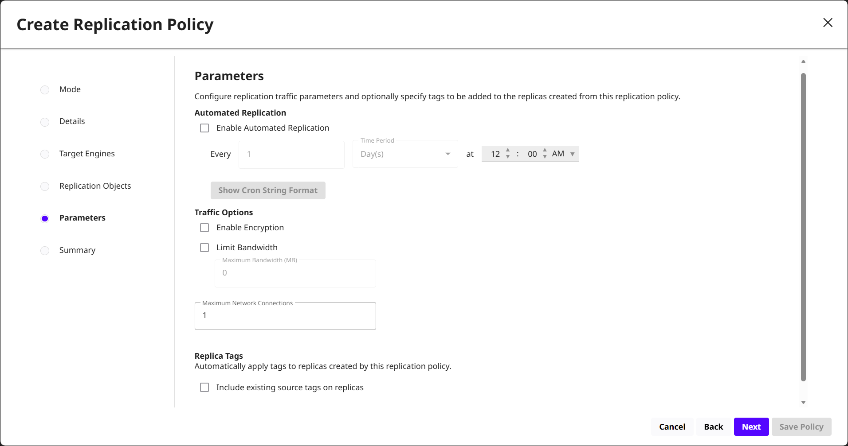Increase the hour with the up arrow
This screenshot has width=848, height=446.
[508, 150]
